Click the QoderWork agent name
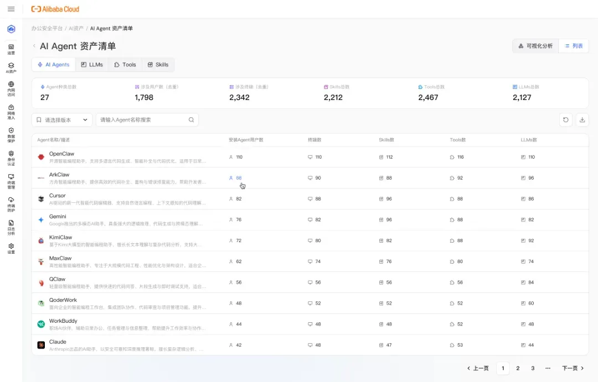The width and height of the screenshot is (598, 382). (63, 300)
